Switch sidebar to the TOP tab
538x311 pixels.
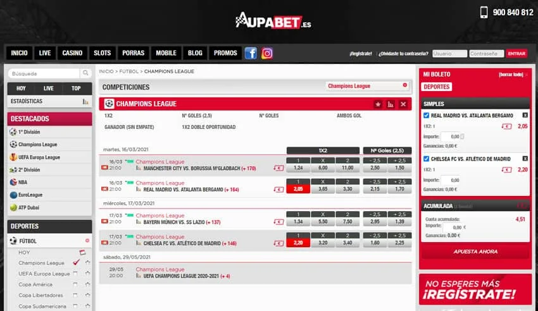(x=76, y=88)
